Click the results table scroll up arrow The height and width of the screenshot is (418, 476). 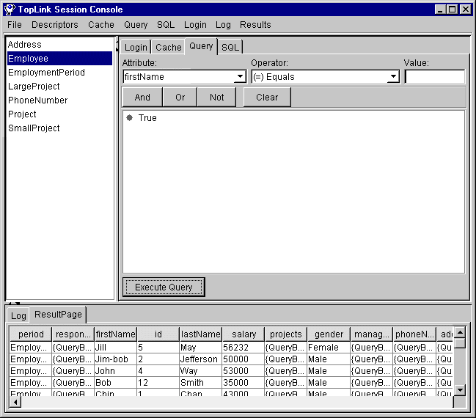(460, 332)
